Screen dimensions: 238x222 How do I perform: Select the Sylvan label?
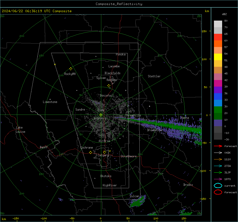101,78
